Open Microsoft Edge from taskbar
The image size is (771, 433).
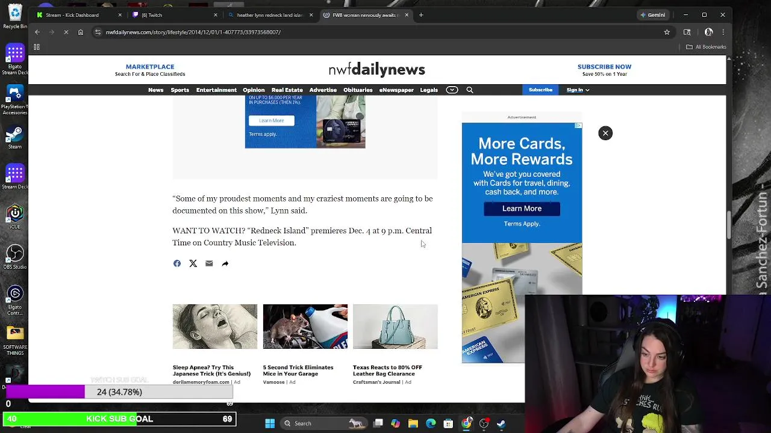(431, 423)
